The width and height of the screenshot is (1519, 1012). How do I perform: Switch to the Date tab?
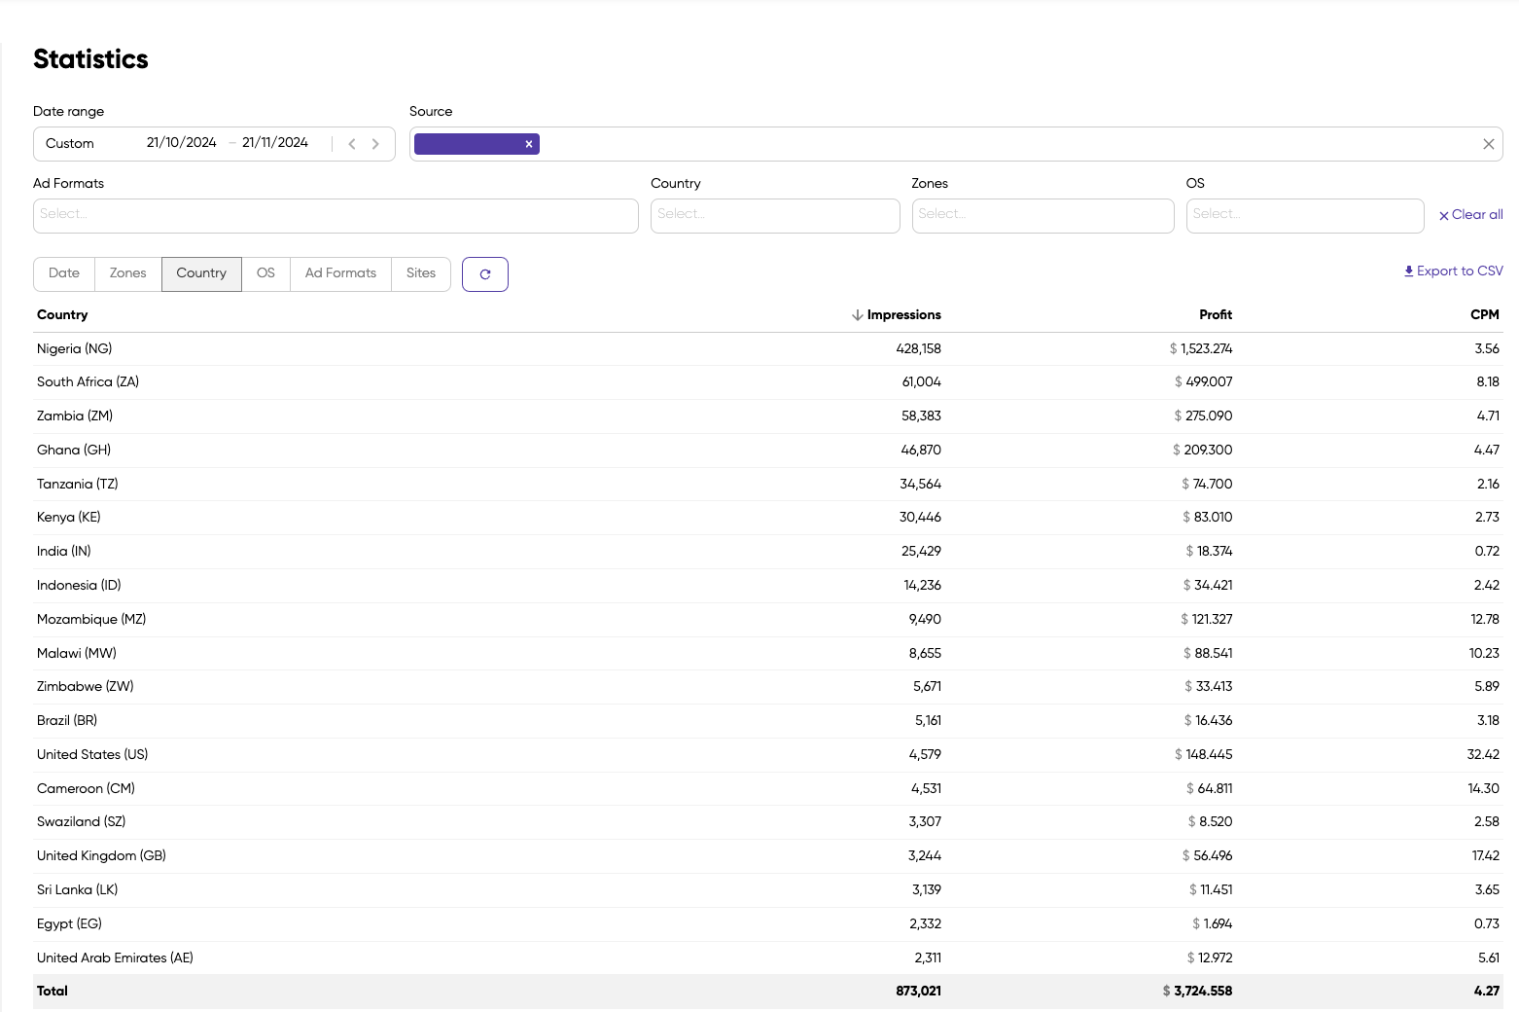coord(64,273)
